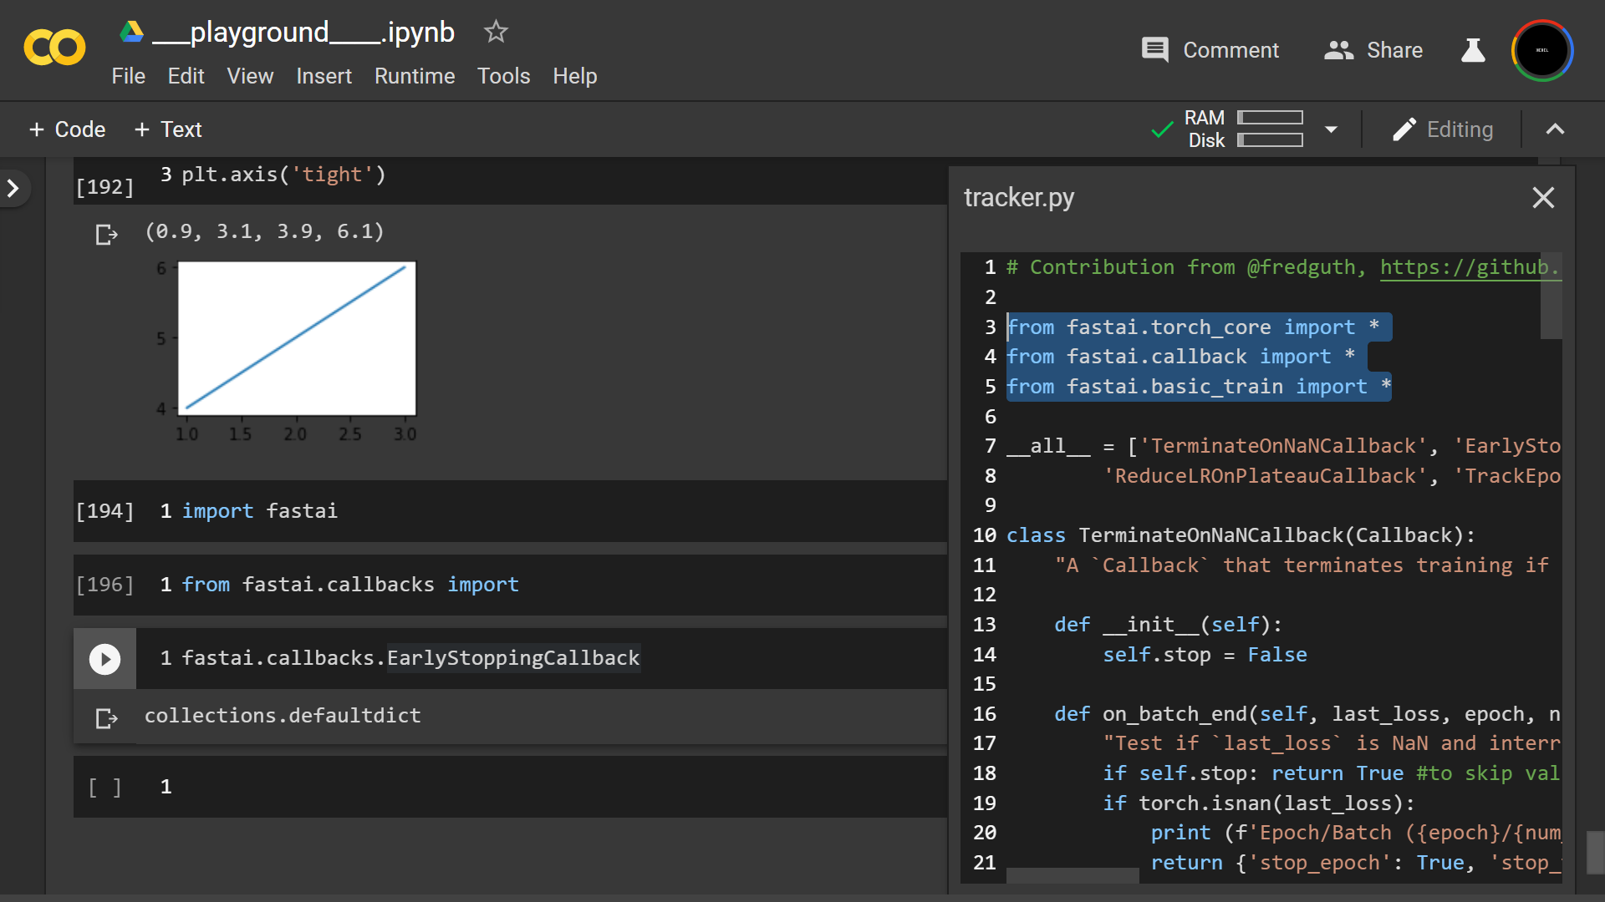
Task: Click the cell 196 fastai.callbacks import code
Action: tap(350, 585)
